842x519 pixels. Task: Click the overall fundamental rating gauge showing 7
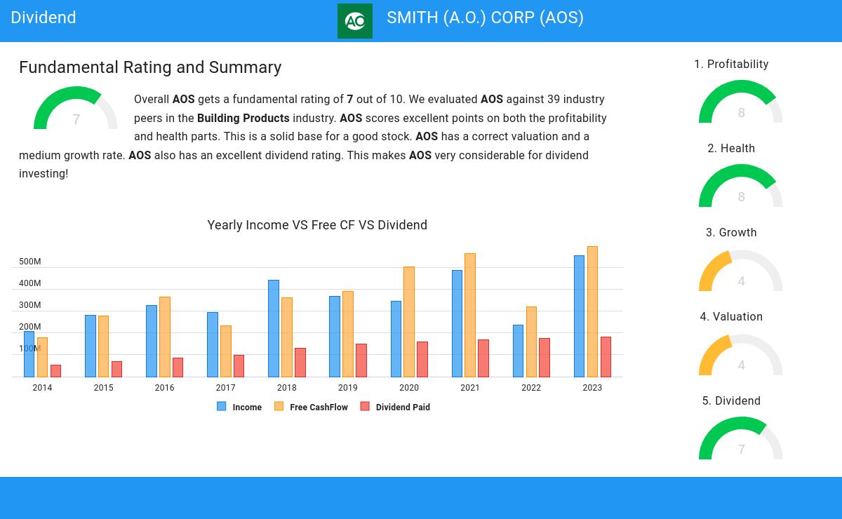pos(76,108)
